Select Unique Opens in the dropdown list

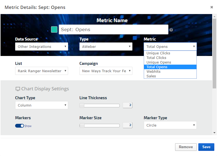coord(159,62)
